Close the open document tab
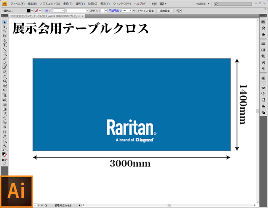The width and height of the screenshot is (268, 208). (x=83, y=16)
